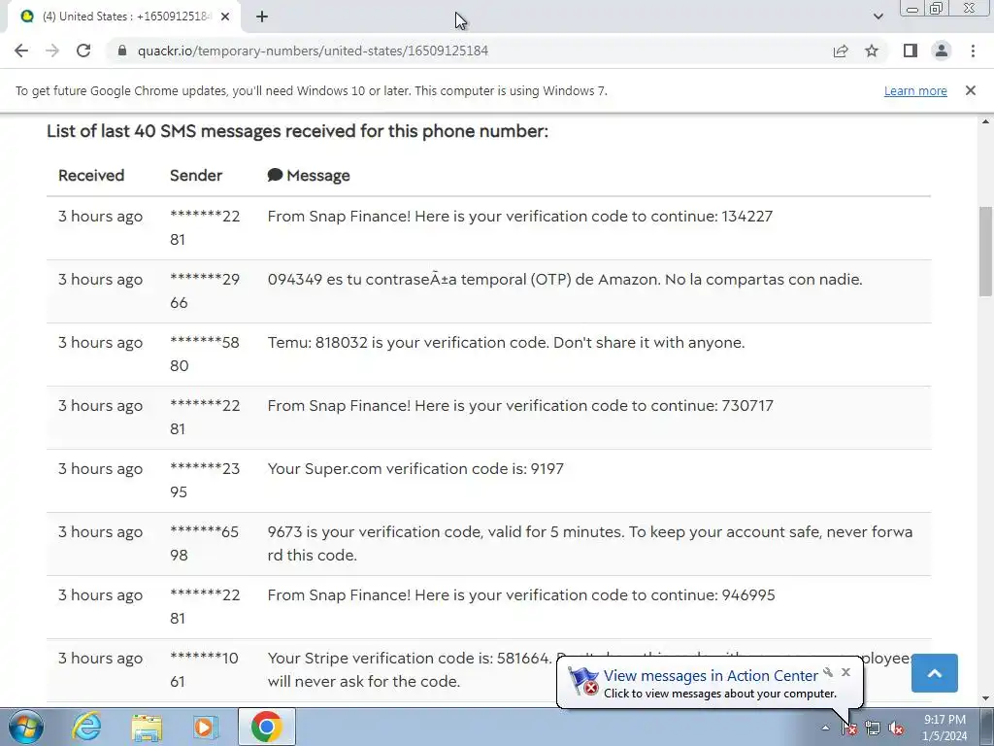Click the Temu 818032 verification message
The image size is (994, 746).
point(506,343)
